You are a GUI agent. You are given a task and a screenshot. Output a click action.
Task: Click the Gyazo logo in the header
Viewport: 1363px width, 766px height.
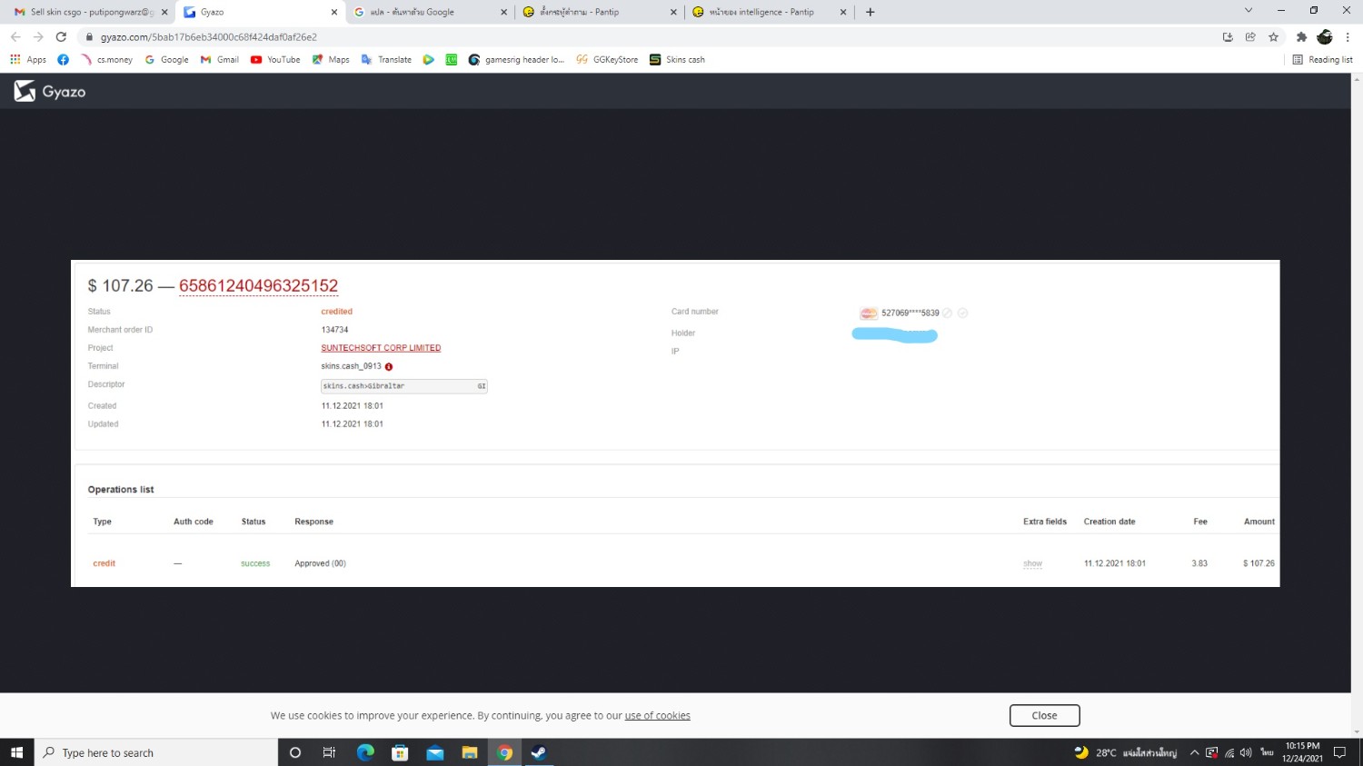(x=50, y=91)
